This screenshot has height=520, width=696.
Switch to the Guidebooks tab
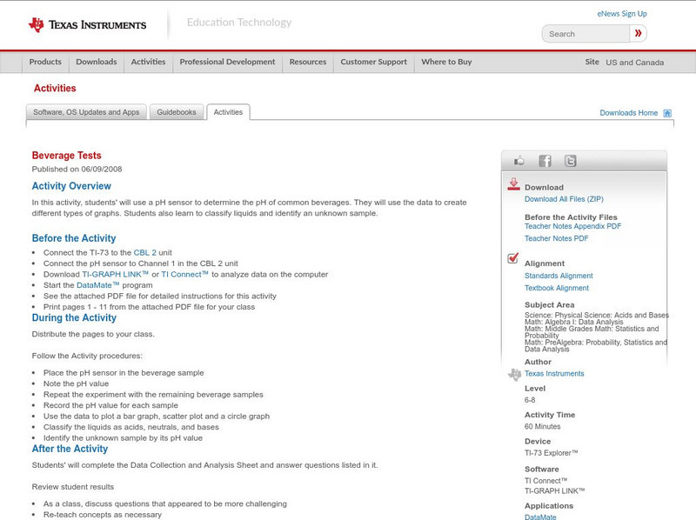click(x=177, y=112)
